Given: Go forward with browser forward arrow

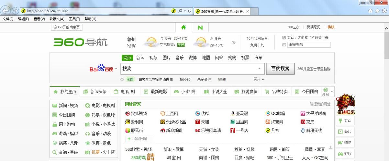Looking at the screenshot, I should tap(15, 11).
